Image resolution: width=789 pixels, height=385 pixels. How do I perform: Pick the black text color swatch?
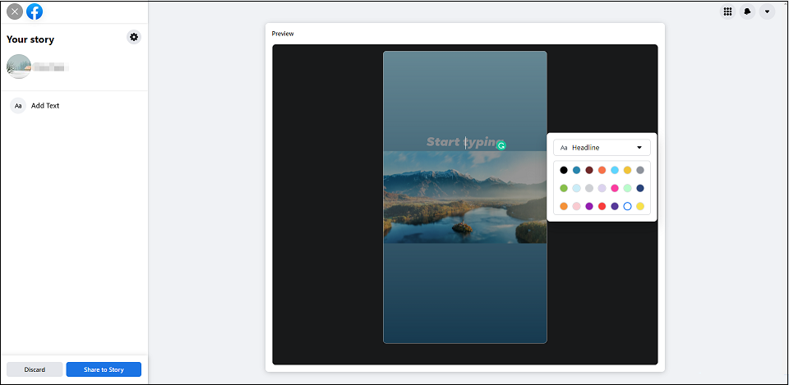click(564, 171)
